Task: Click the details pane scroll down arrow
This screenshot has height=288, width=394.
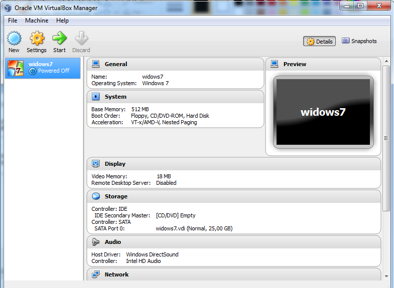Action: click(386, 276)
